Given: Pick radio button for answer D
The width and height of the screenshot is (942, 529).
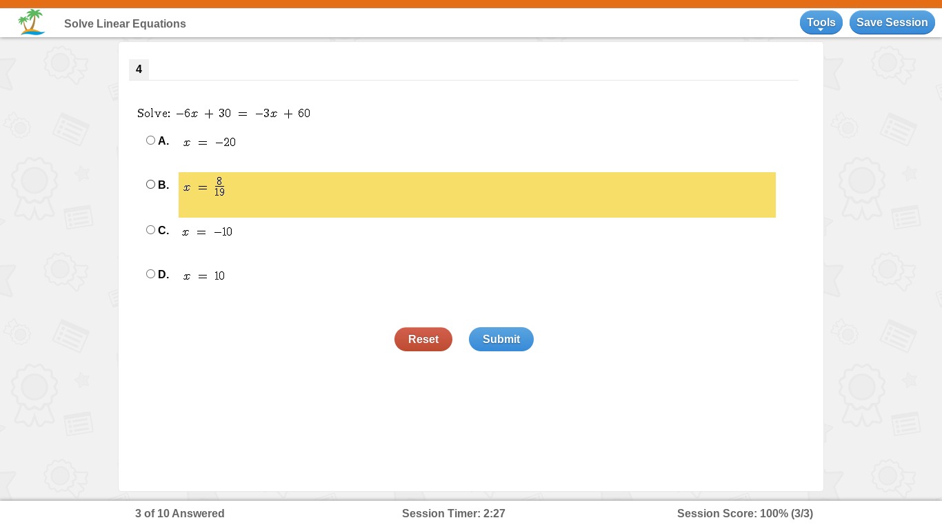Looking at the screenshot, I should [150, 274].
